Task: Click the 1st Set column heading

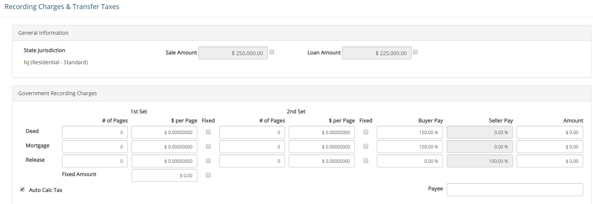Action: point(139,111)
